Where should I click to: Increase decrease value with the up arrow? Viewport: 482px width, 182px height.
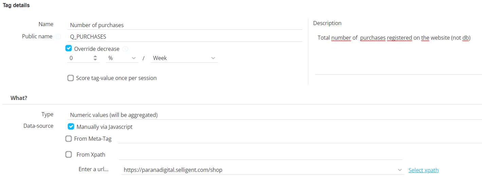[x=95, y=56]
